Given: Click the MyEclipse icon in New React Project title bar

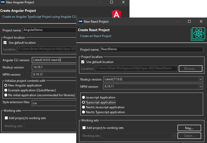Looking at the screenshot, I should pyautogui.click(x=81, y=21).
